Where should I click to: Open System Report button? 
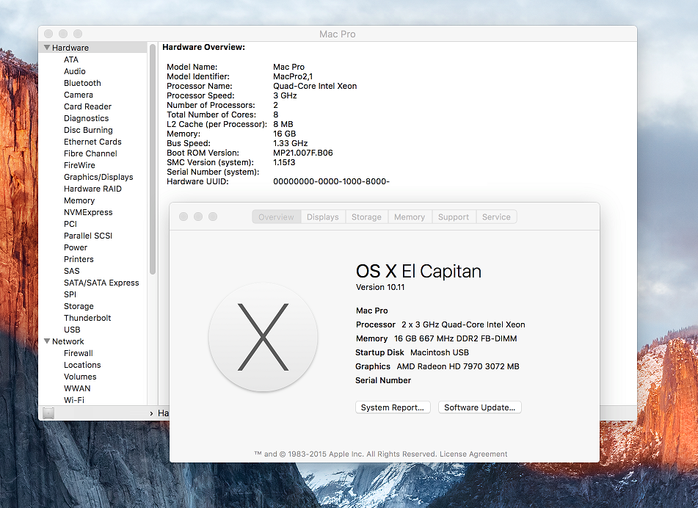point(393,407)
